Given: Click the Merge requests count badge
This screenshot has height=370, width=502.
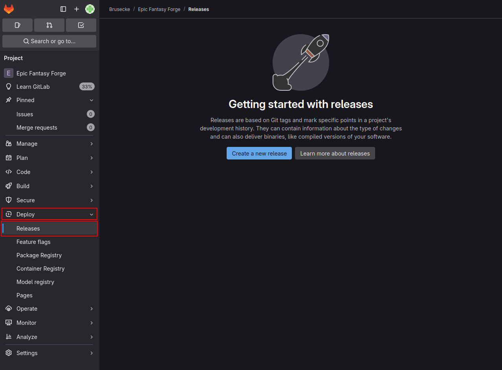Looking at the screenshot, I should click(91, 128).
